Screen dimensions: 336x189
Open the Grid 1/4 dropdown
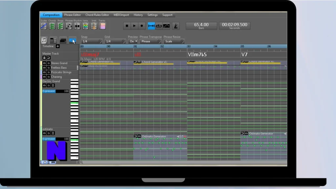pos(115,41)
